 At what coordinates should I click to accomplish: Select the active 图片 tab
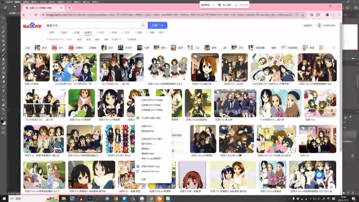coord(88,33)
